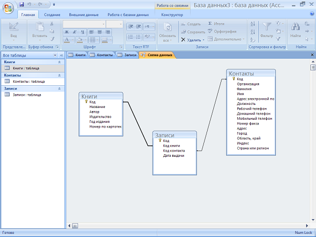Open the Вид view button
Image resolution: width=316 pixels, height=237 pixels.
13,31
